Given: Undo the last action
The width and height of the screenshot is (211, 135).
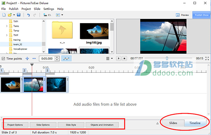Looking at the screenshot, I should [28, 15].
